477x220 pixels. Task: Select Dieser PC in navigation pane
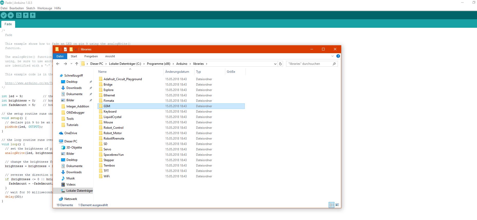pos(71,141)
